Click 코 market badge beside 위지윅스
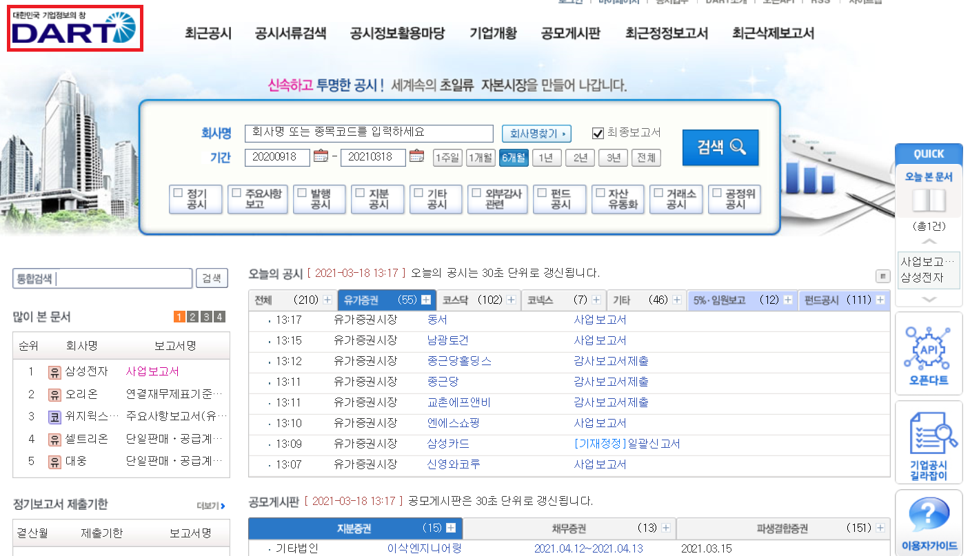 [54, 417]
